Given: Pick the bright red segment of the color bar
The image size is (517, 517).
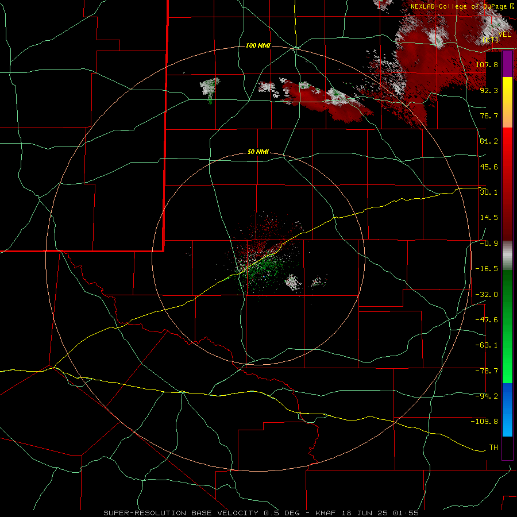Looking at the screenshot, I should tap(507, 140).
